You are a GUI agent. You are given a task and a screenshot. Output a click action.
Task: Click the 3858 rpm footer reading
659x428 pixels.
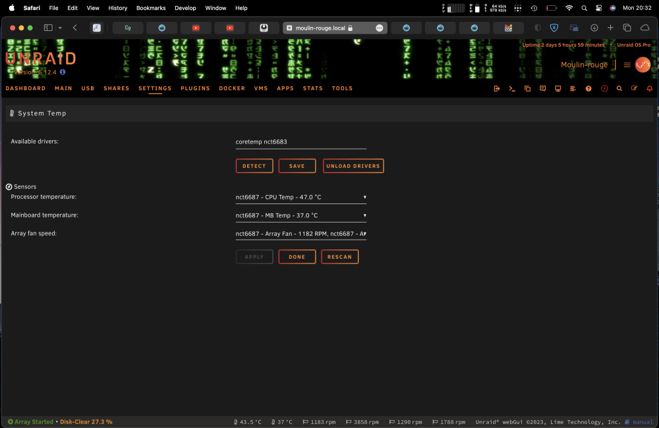click(362, 421)
